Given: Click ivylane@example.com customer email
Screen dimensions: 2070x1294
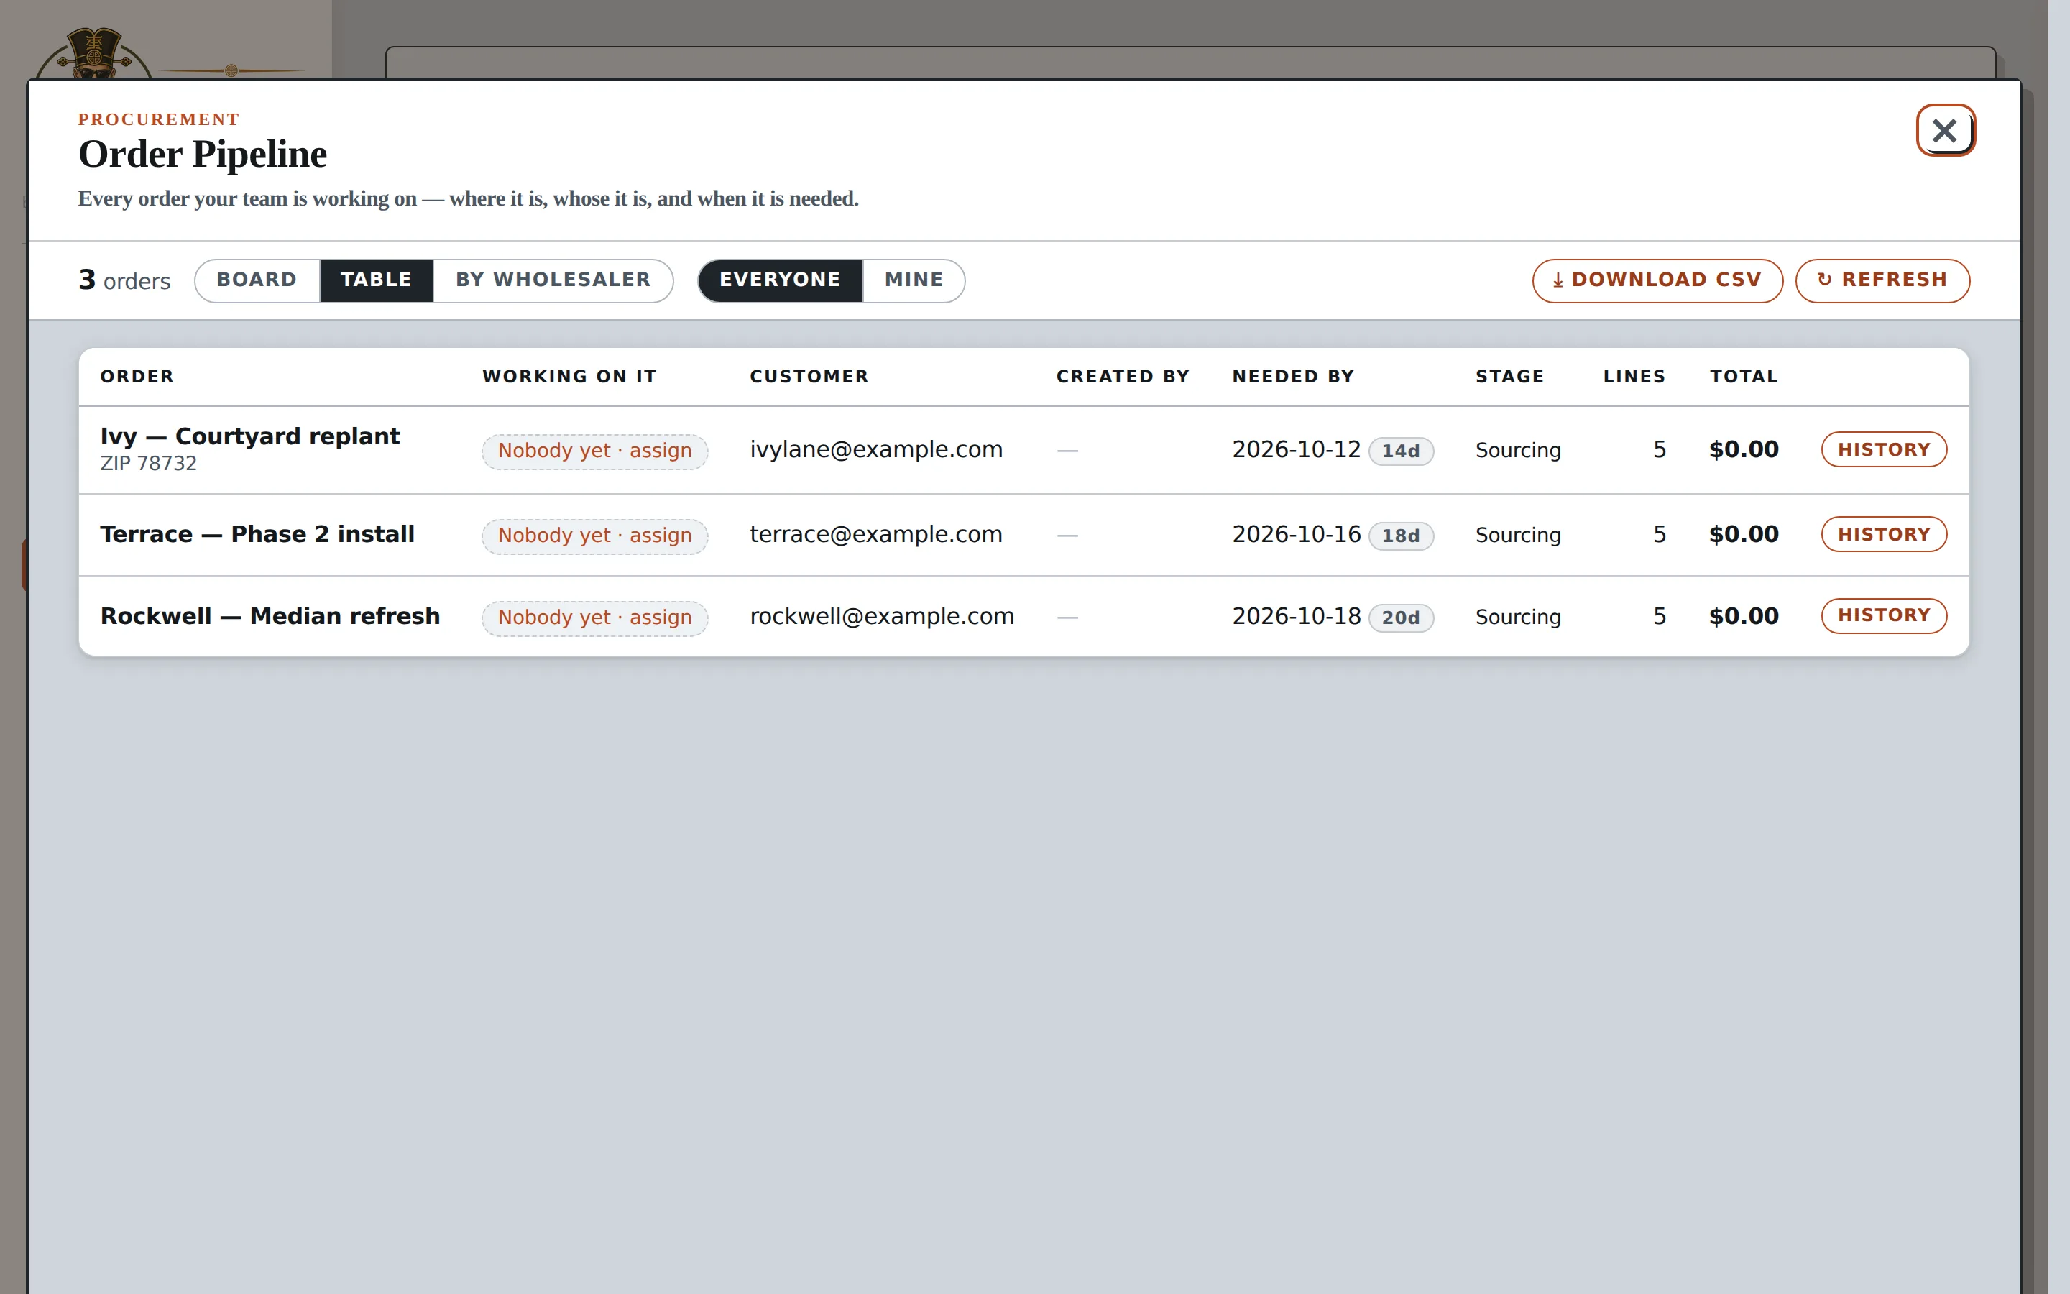Looking at the screenshot, I should (876, 449).
